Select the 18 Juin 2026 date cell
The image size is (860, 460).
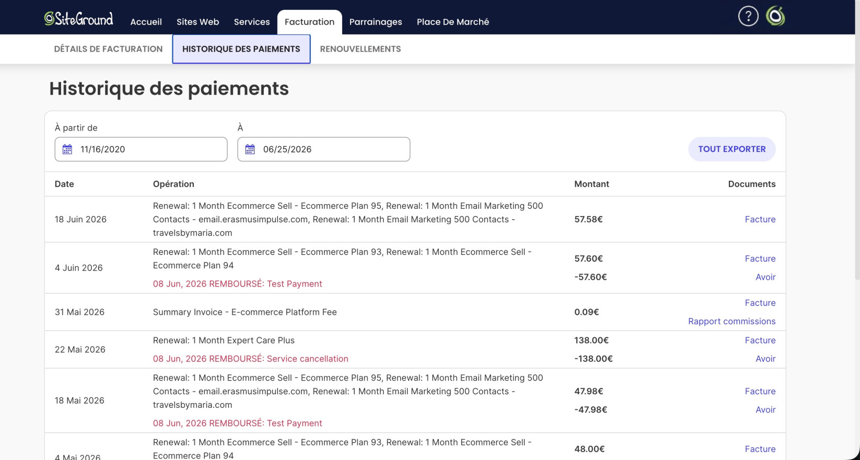[80, 219]
